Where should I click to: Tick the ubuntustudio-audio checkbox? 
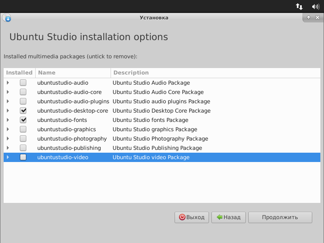click(23, 83)
